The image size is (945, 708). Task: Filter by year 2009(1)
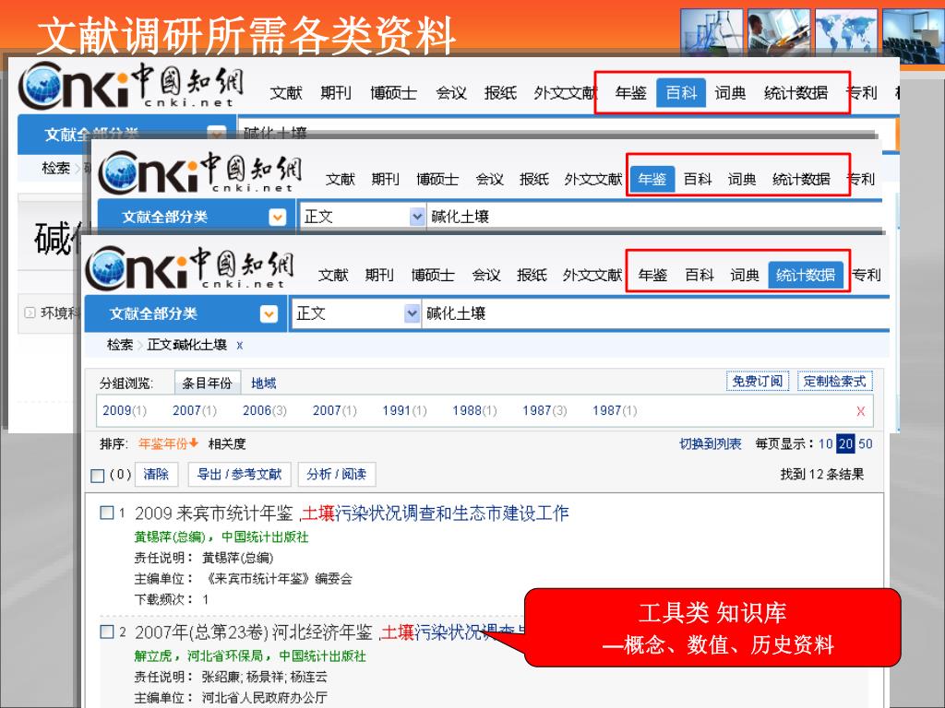tap(125, 410)
